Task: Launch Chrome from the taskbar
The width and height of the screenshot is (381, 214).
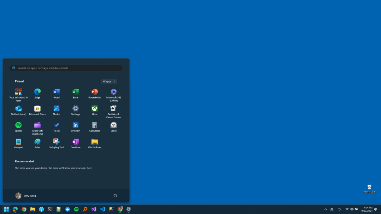Action: [x=24, y=209]
